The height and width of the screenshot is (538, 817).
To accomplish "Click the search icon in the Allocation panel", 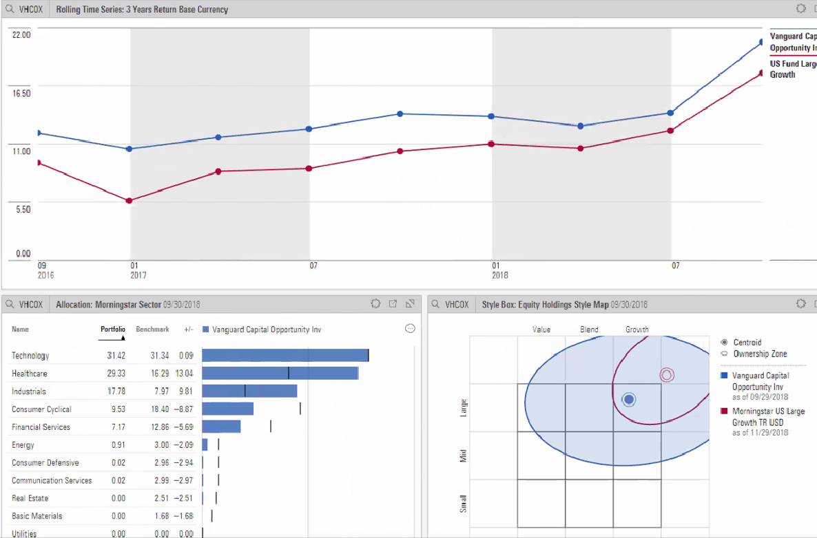I will (10, 304).
